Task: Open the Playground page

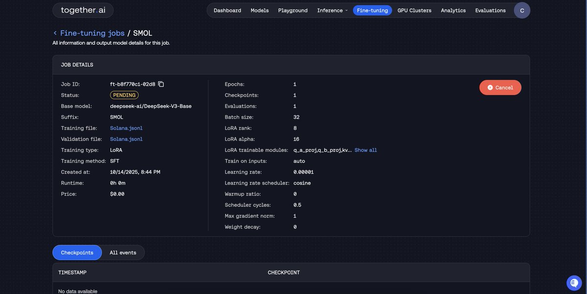Action: click(x=293, y=10)
